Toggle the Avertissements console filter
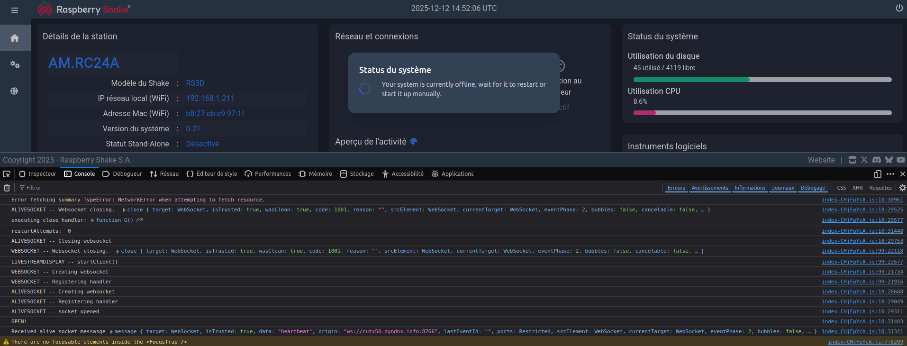Screen dimensions: 907x346 pos(709,188)
